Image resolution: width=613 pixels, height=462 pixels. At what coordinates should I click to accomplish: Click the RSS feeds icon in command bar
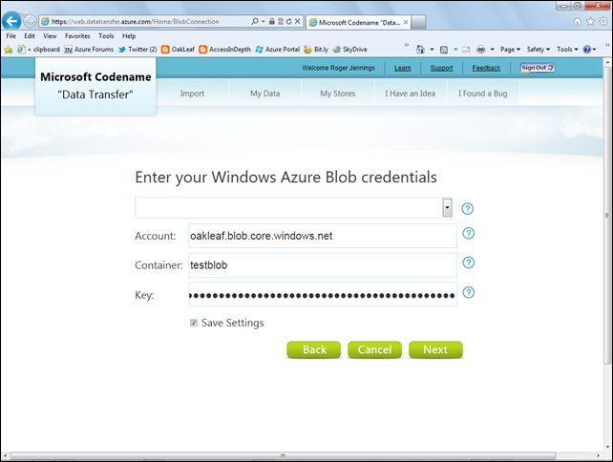coord(444,50)
